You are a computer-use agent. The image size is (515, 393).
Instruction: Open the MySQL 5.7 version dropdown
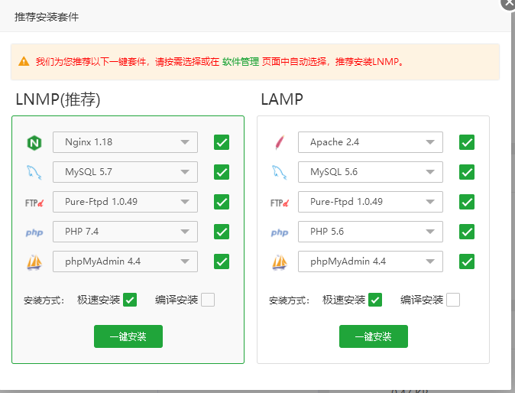[x=125, y=172]
